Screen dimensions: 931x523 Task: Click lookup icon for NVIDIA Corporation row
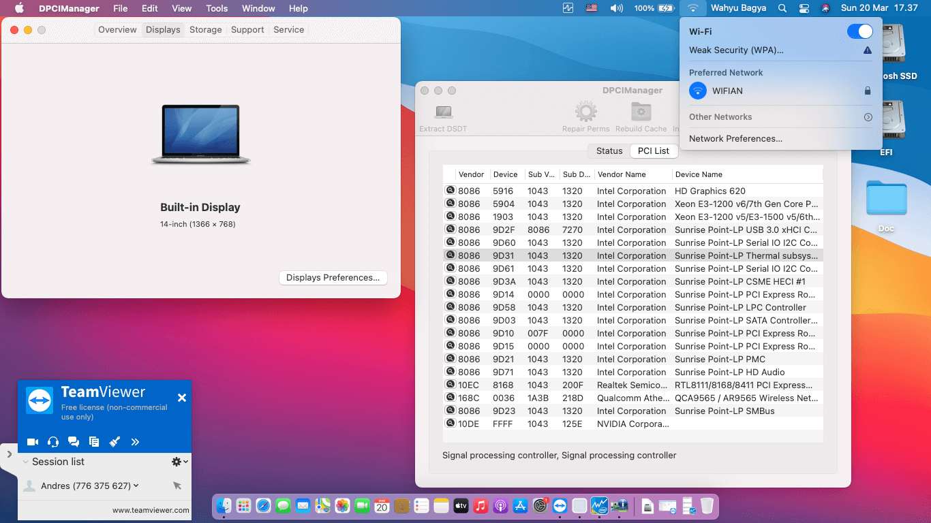[451, 424]
